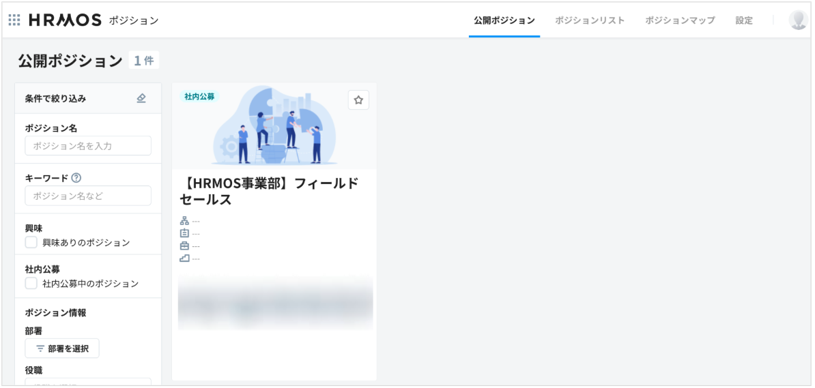
Task: Switch to ポジションマップ tab
Action: tap(681, 20)
